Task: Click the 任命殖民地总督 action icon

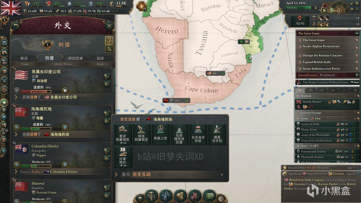Action: tap(179, 135)
